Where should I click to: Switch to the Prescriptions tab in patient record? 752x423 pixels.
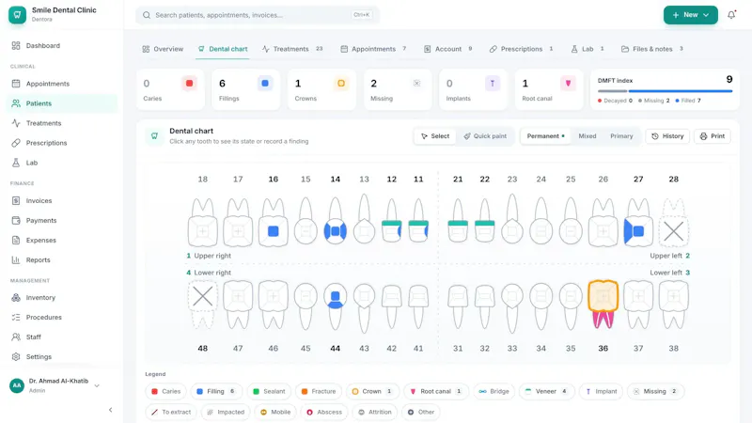[x=522, y=49]
